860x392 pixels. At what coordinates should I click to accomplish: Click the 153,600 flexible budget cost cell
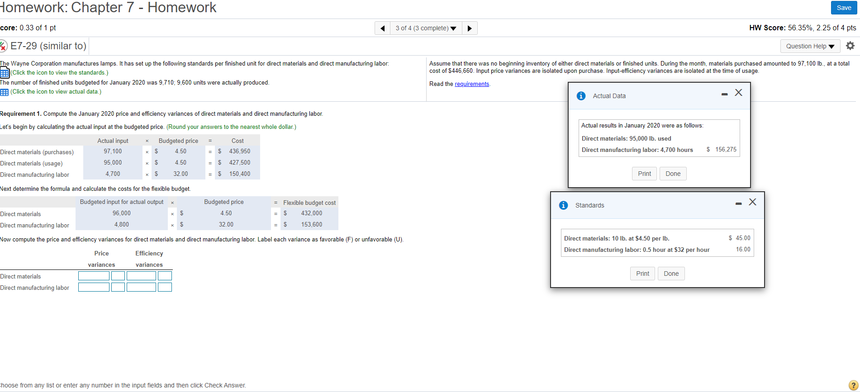312,225
